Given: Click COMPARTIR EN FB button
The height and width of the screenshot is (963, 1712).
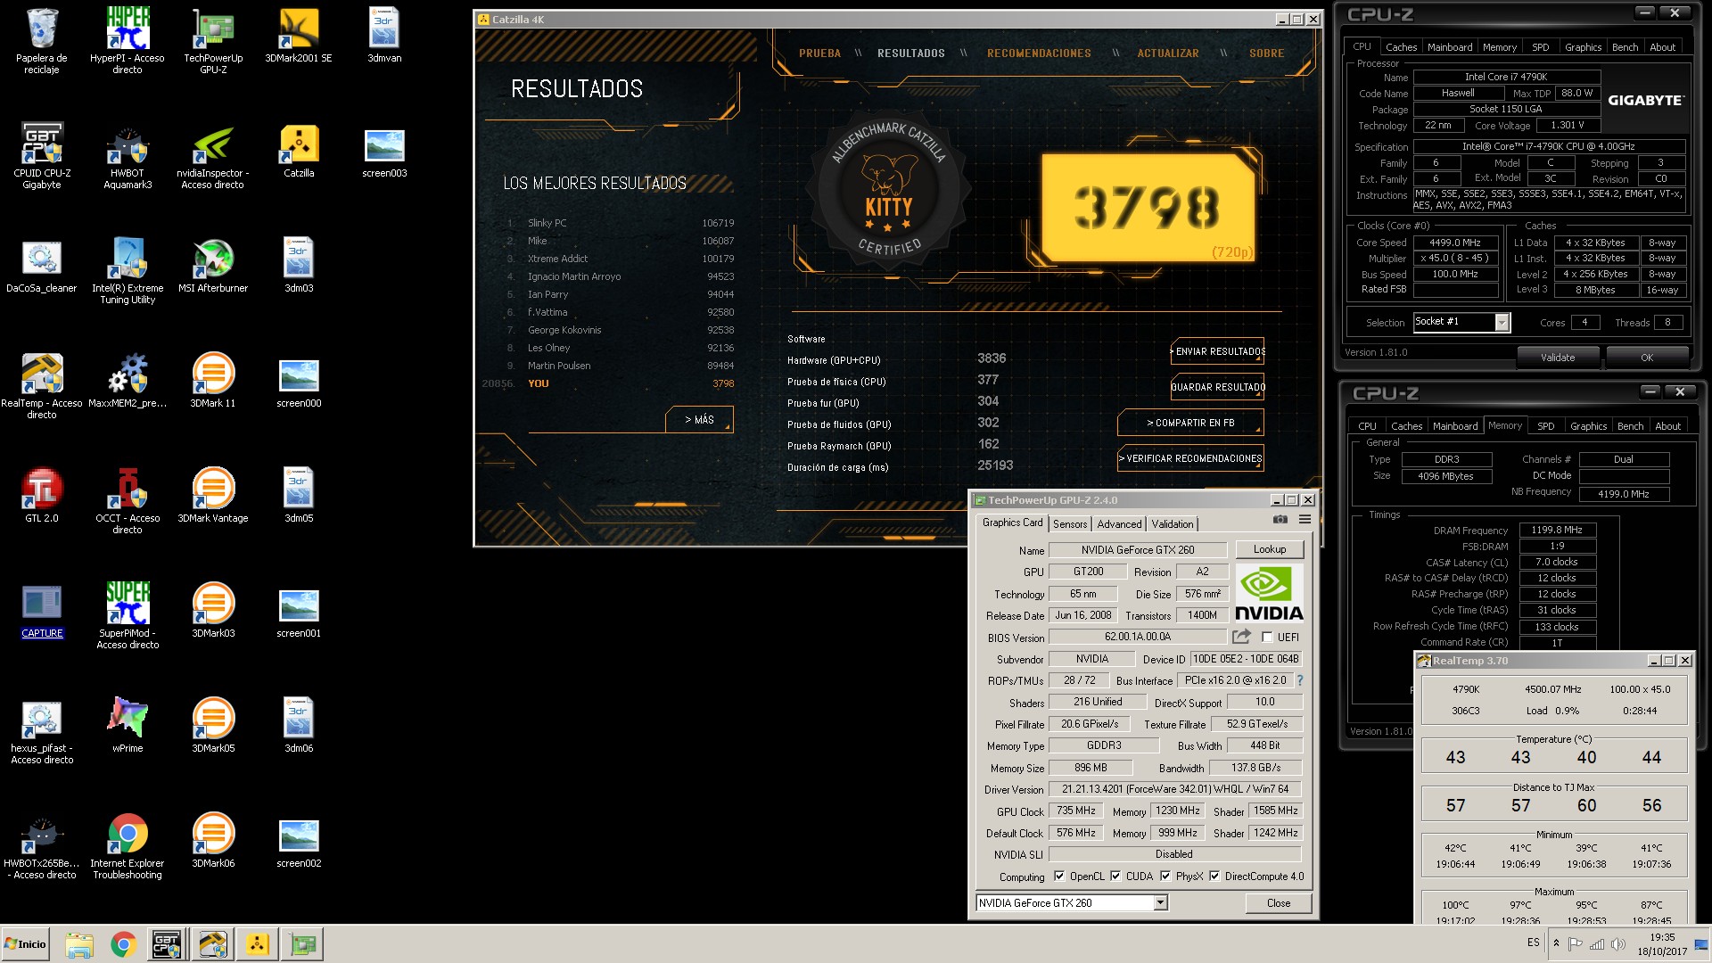Looking at the screenshot, I should click(x=1190, y=423).
